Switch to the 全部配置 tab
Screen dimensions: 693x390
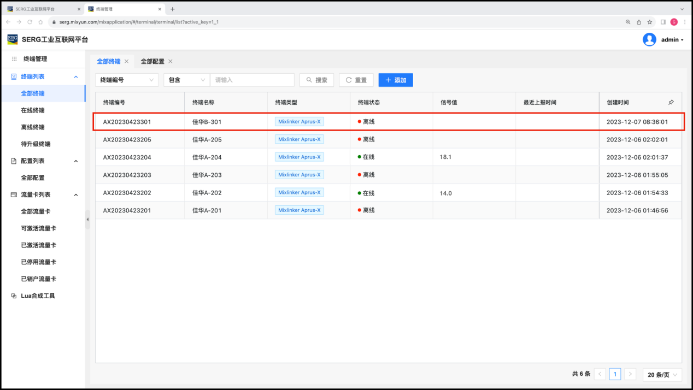[x=152, y=62]
